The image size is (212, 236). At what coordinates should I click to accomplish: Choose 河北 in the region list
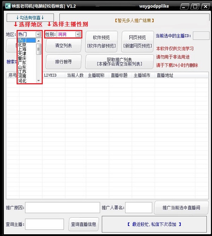click(27, 81)
